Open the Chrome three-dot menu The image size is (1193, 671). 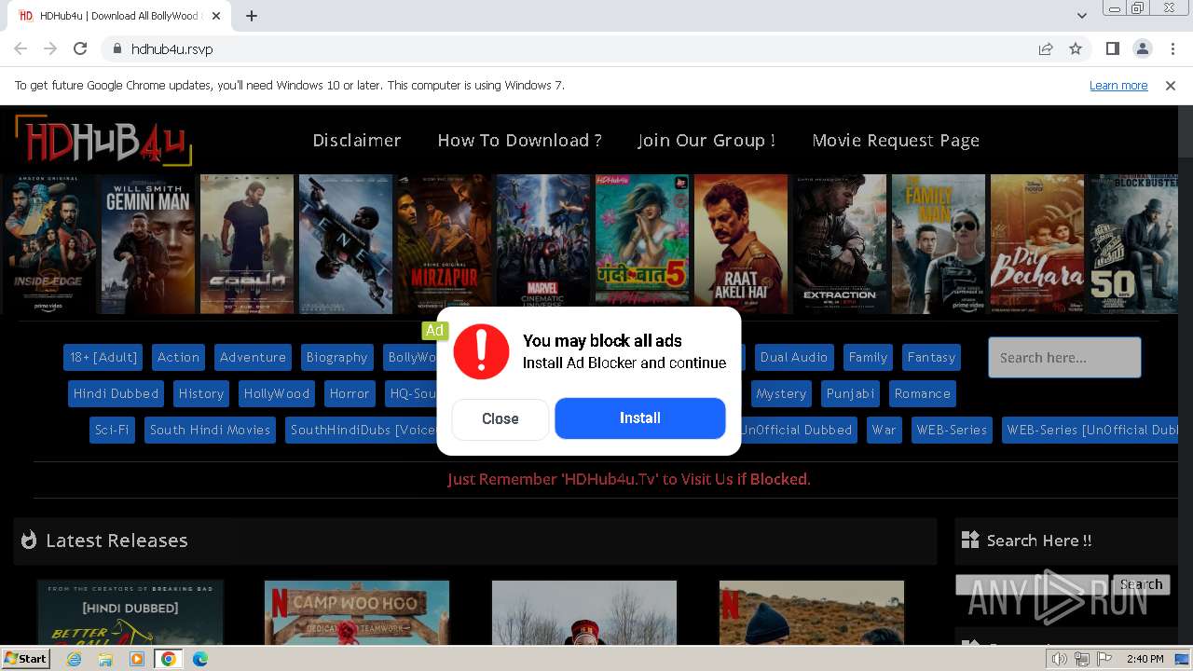tap(1172, 48)
